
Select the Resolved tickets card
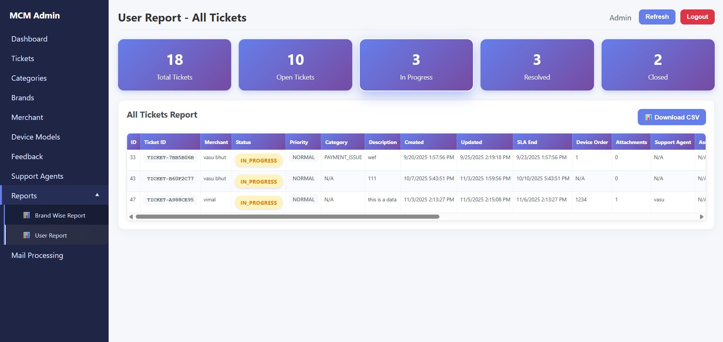pyautogui.click(x=537, y=65)
